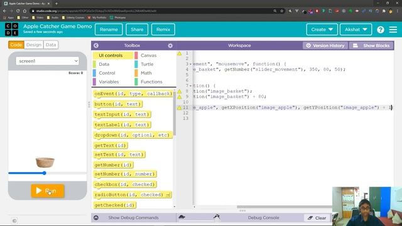
Task: Click the warning icon on line 9
Action: 180,97
